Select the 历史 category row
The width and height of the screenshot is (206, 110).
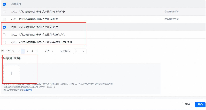(34, 19)
